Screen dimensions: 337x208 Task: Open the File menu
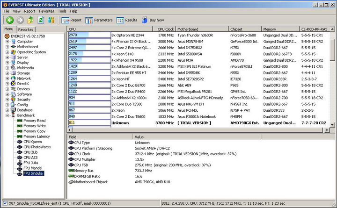point(7,11)
